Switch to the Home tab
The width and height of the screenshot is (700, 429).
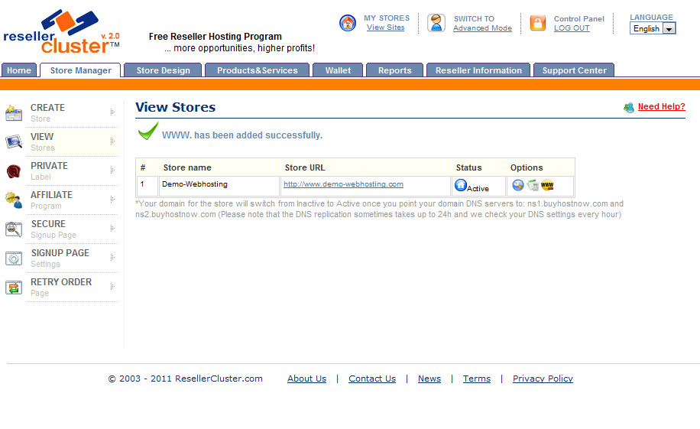[x=19, y=70]
